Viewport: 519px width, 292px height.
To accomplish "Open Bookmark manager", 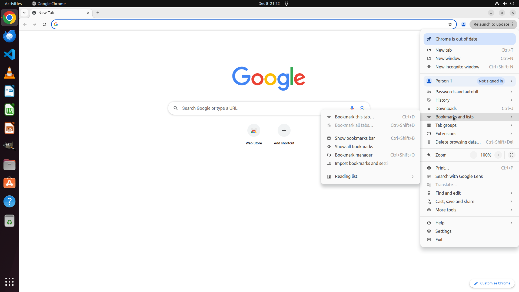I will (371, 155).
